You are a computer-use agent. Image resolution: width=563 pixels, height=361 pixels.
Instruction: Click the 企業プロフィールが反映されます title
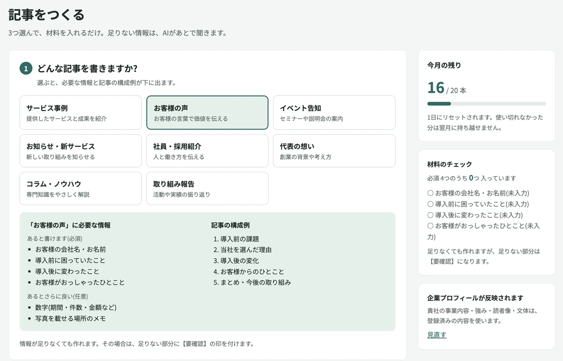(x=475, y=298)
